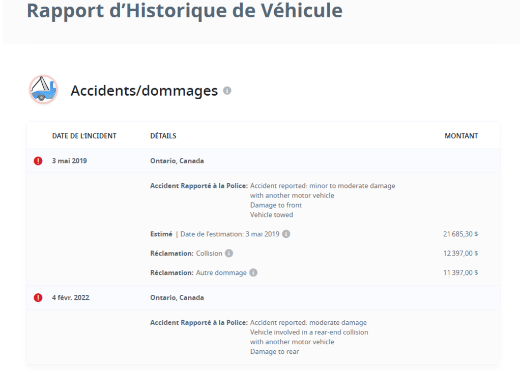
Task: Click the Réclamation: Autre dommage label
Action: click(x=198, y=272)
